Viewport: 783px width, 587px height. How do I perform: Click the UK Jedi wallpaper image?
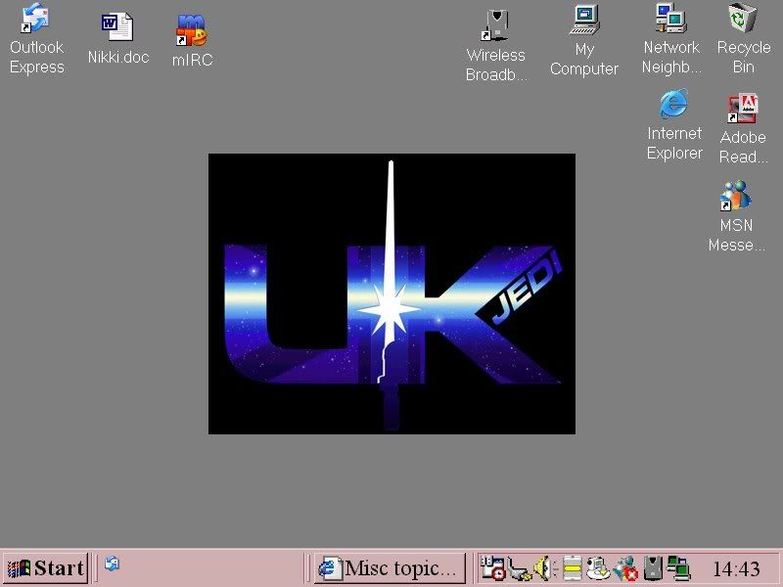(x=391, y=293)
